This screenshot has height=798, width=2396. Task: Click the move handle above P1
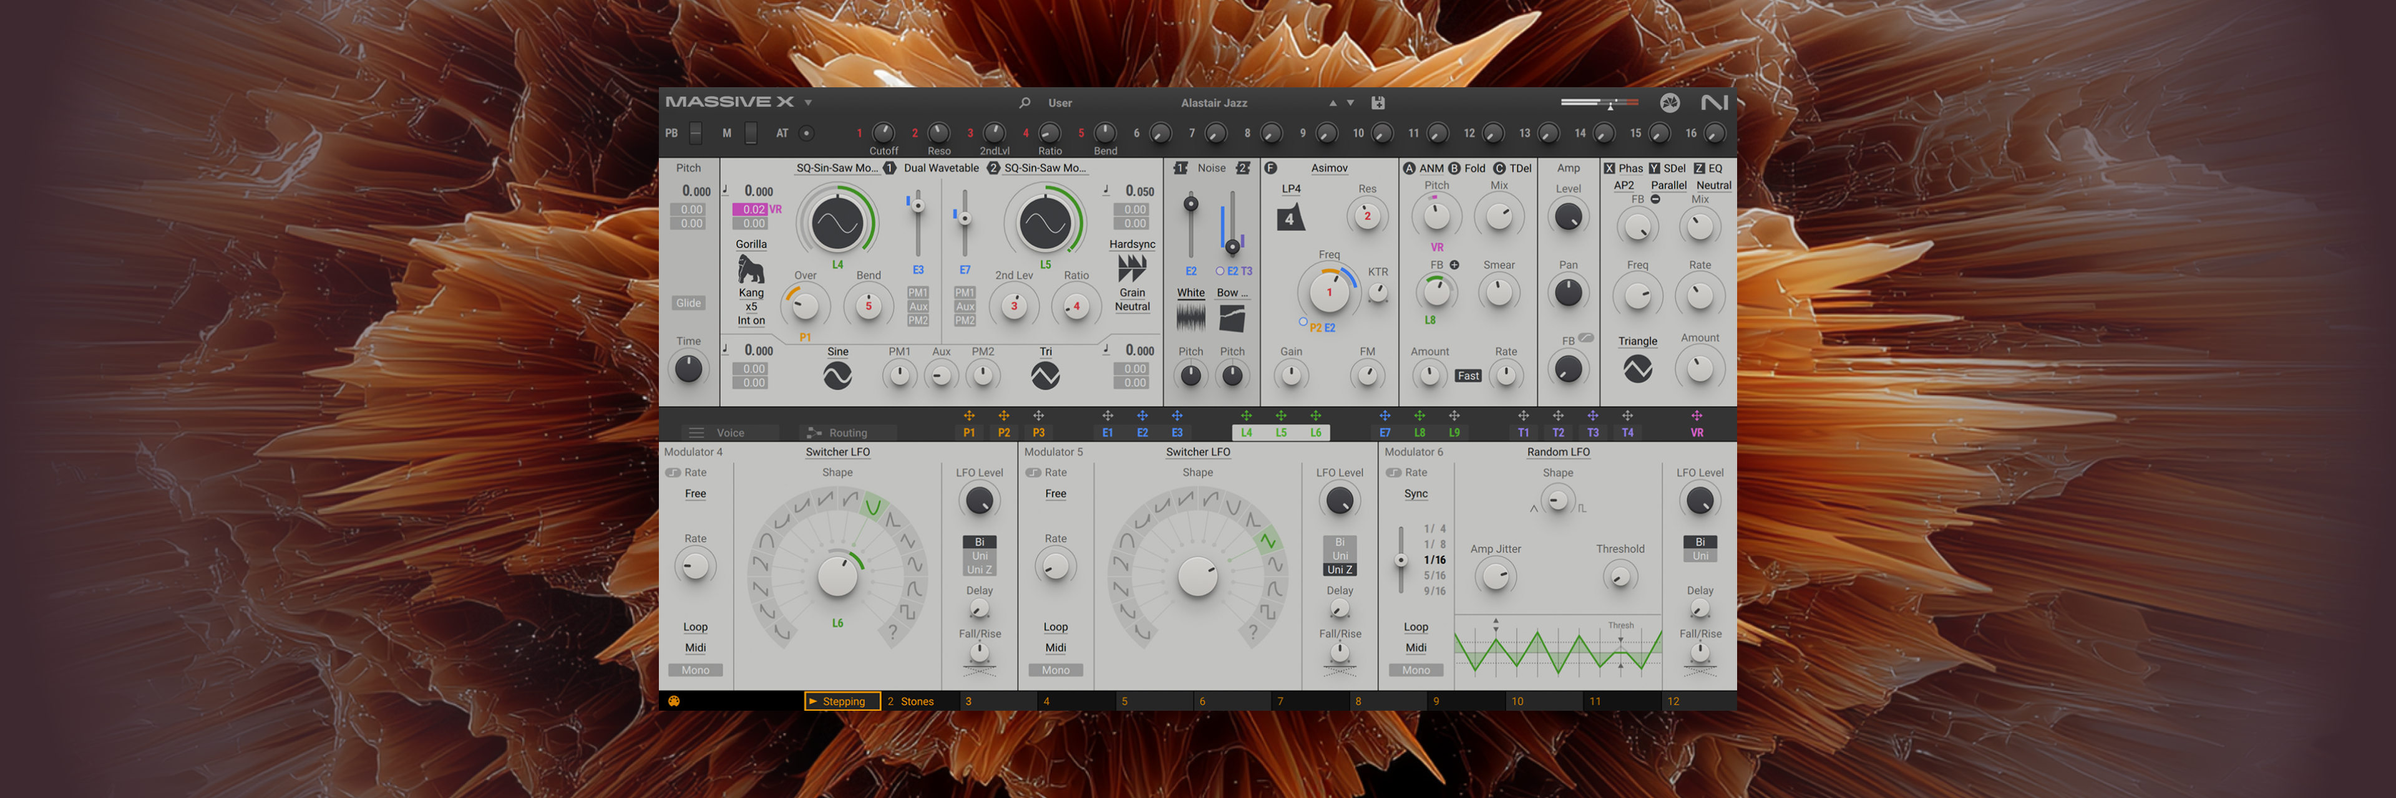(969, 415)
